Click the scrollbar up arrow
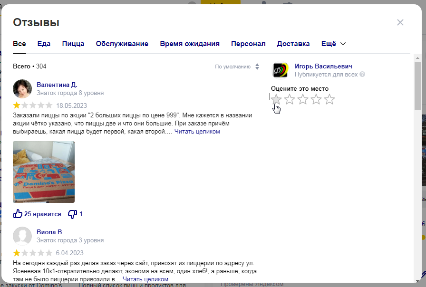The width and height of the screenshot is (426, 287). click(417, 57)
